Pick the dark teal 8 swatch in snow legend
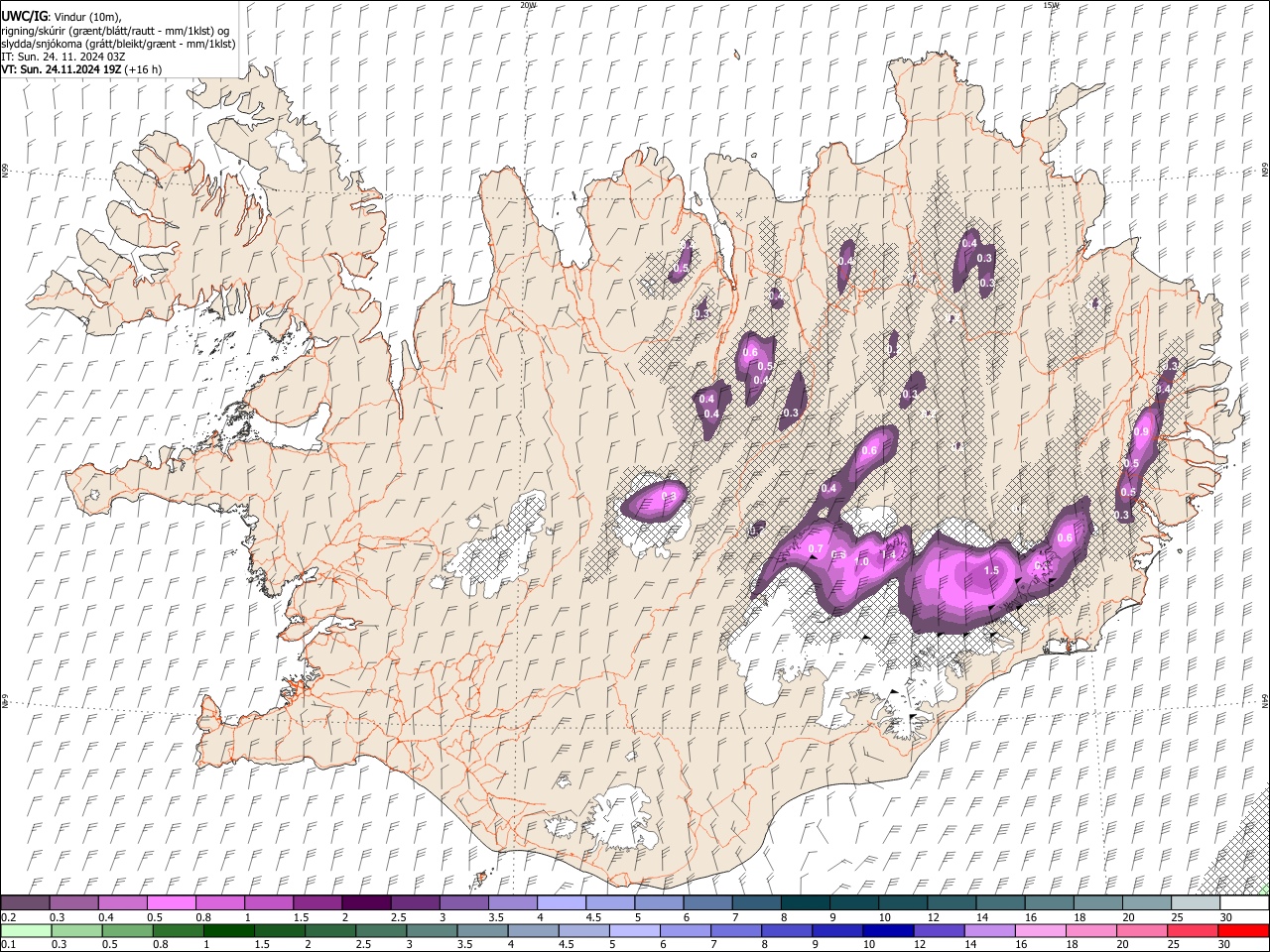Screen dimensions: 1270x952 pos(806,902)
